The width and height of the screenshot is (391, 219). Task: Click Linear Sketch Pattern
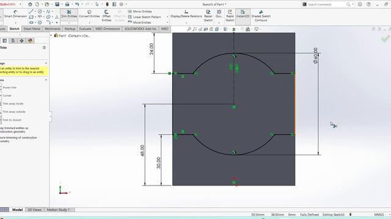[144, 17]
